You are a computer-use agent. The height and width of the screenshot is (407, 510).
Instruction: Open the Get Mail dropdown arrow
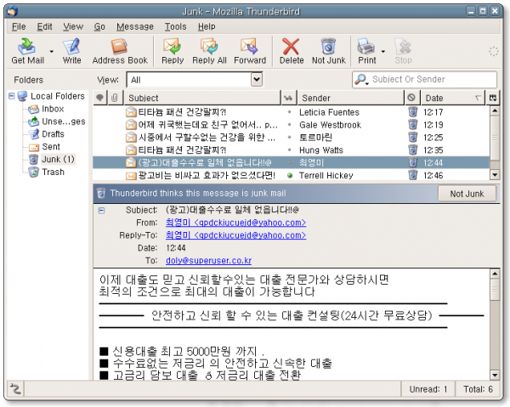point(51,51)
